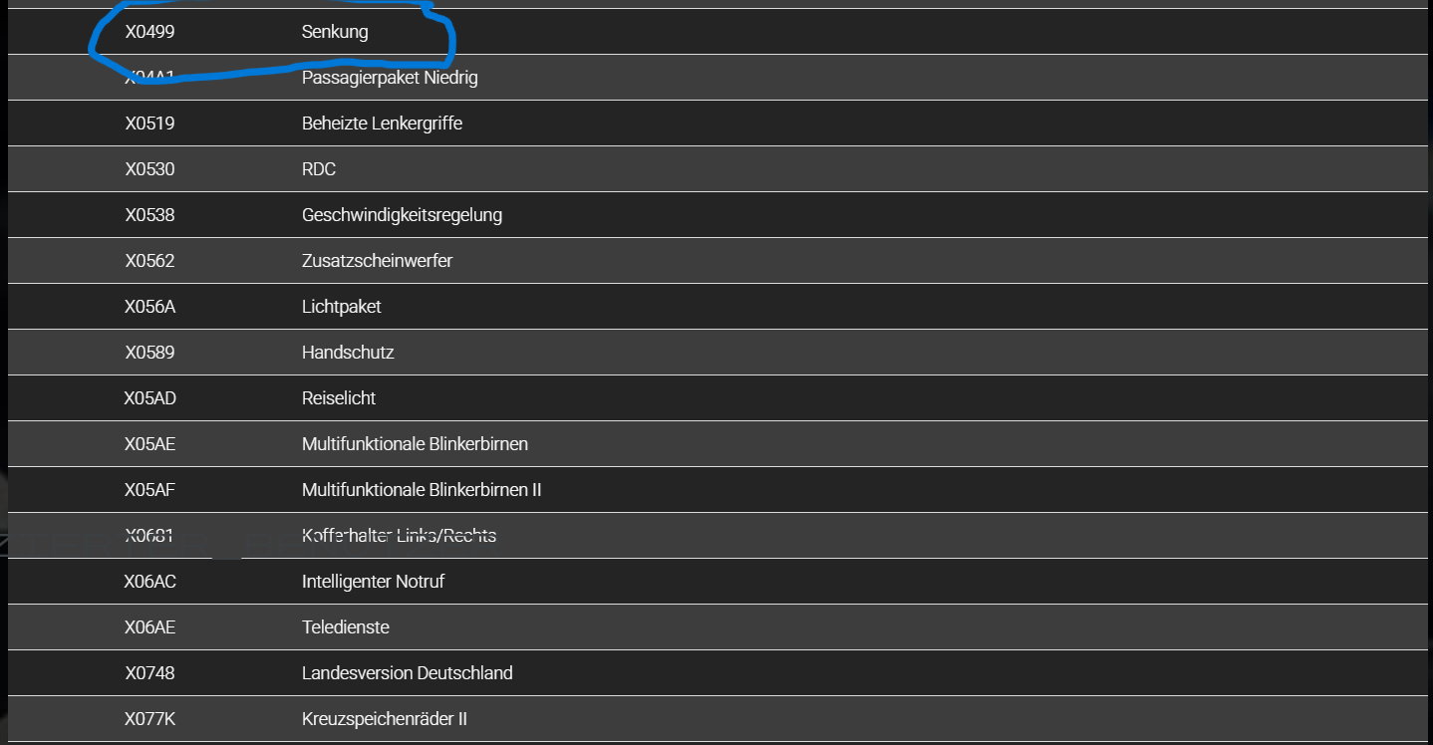
Task: Select the Passagierpaket Niedrig row text
Action: pos(390,78)
